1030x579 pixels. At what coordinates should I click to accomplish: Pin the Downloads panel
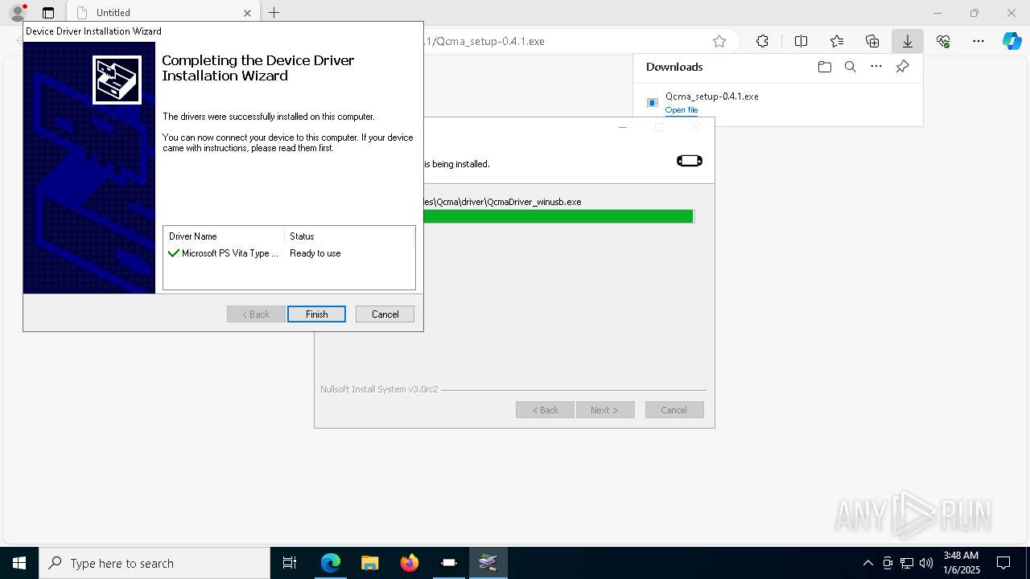click(902, 67)
